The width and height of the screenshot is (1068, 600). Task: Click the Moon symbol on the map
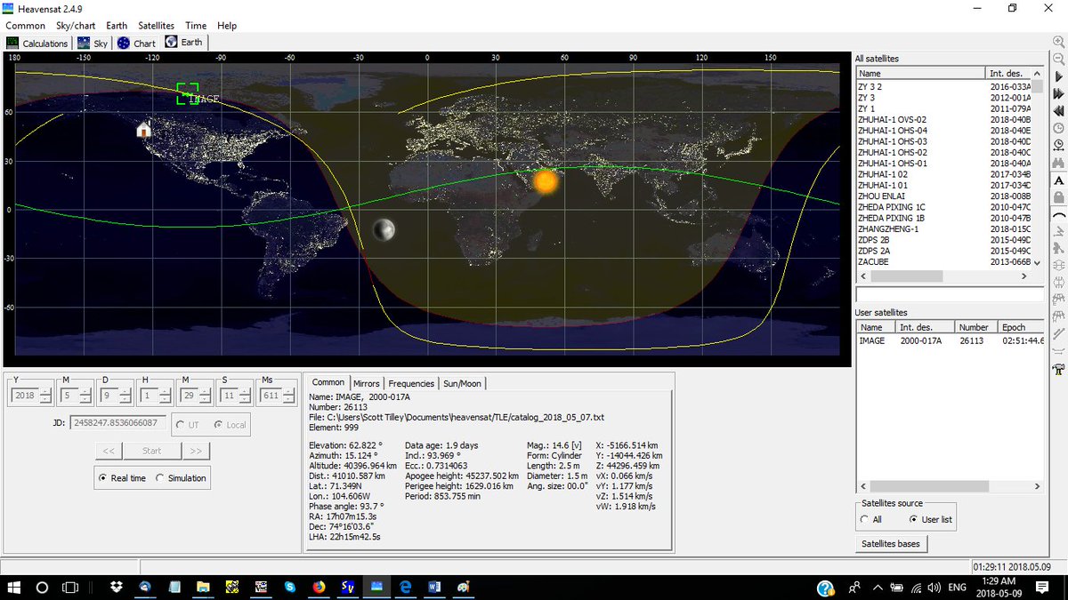(x=384, y=230)
